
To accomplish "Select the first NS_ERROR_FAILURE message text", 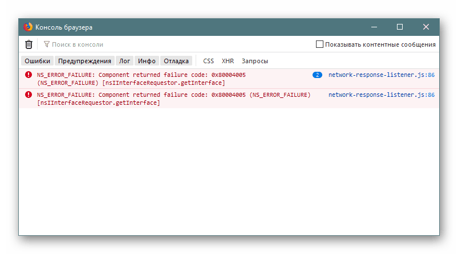I will [x=141, y=75].
